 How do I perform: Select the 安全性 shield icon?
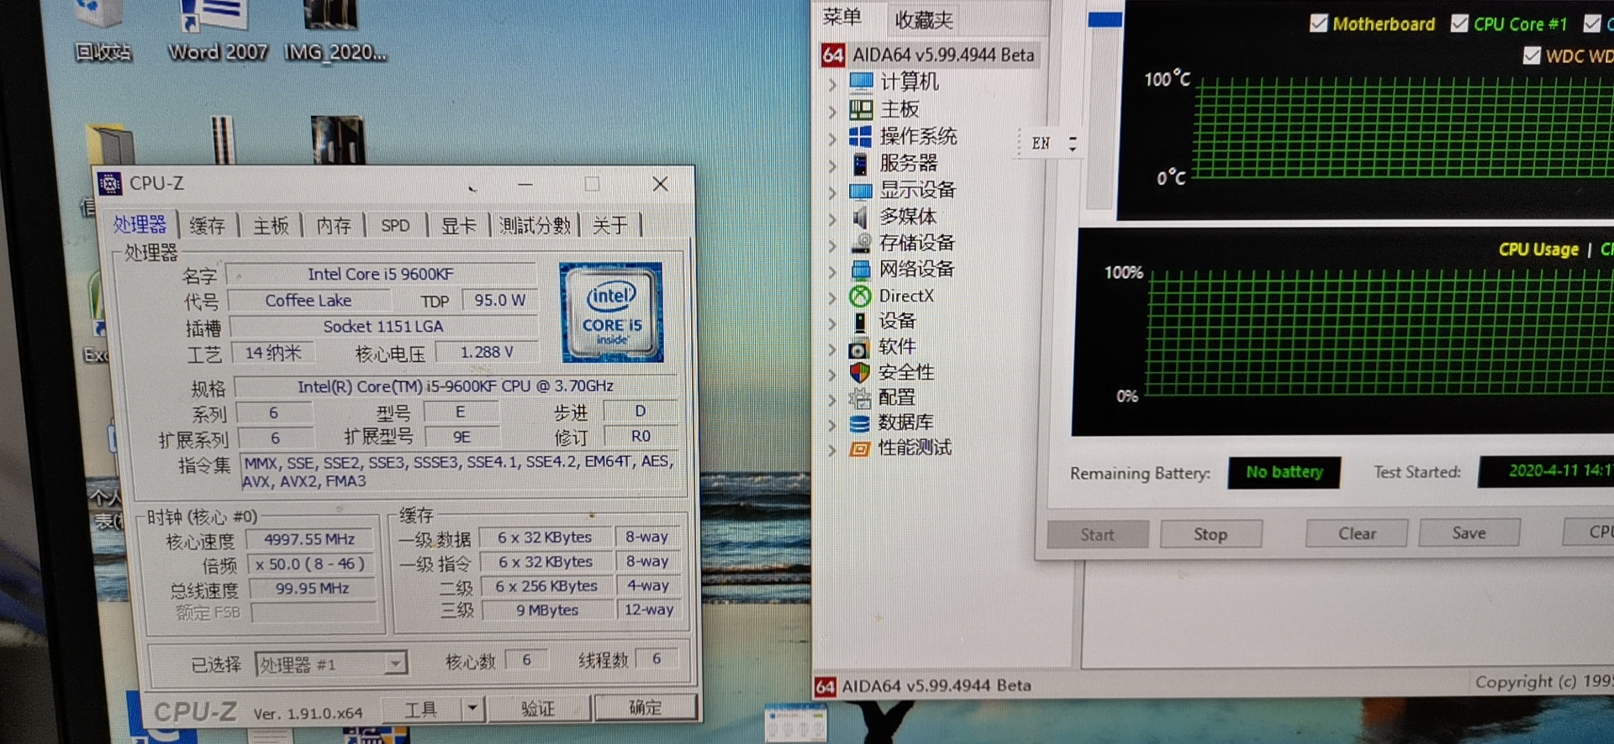[x=859, y=373]
